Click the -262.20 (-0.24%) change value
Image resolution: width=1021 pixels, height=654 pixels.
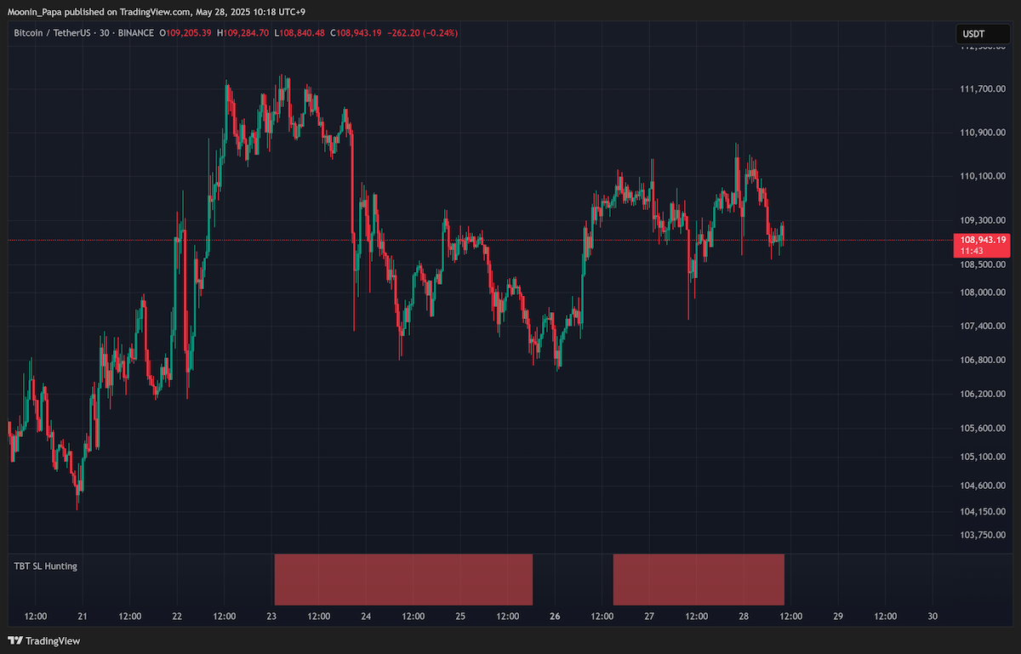click(423, 33)
